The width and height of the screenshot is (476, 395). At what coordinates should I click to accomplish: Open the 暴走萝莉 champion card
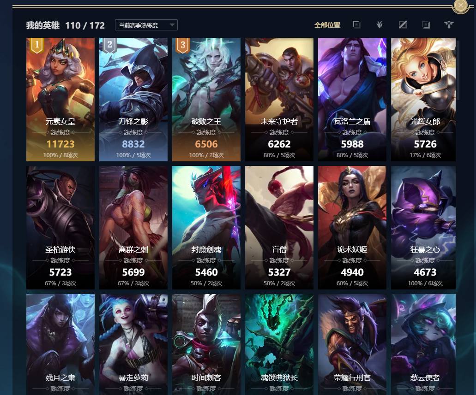click(133, 344)
